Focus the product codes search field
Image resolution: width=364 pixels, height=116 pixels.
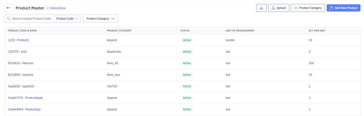31,19
